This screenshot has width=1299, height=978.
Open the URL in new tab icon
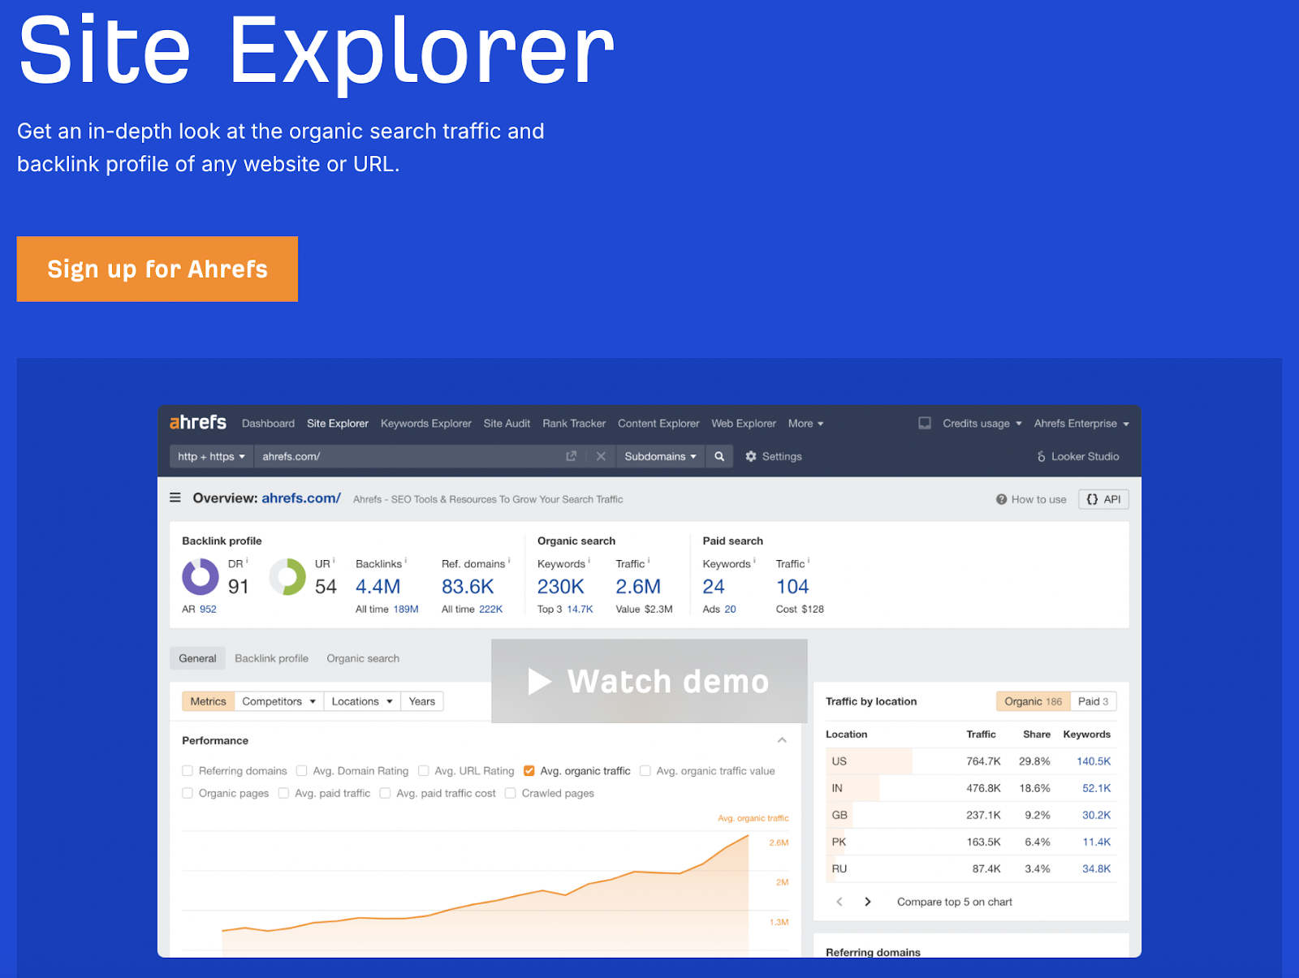click(571, 457)
